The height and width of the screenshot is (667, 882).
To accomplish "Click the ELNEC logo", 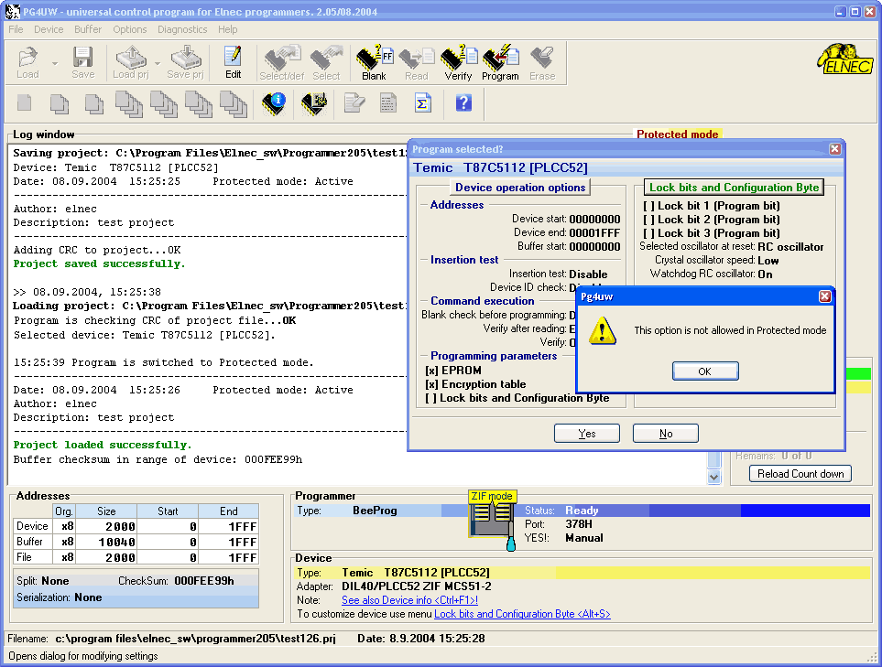I will (845, 59).
